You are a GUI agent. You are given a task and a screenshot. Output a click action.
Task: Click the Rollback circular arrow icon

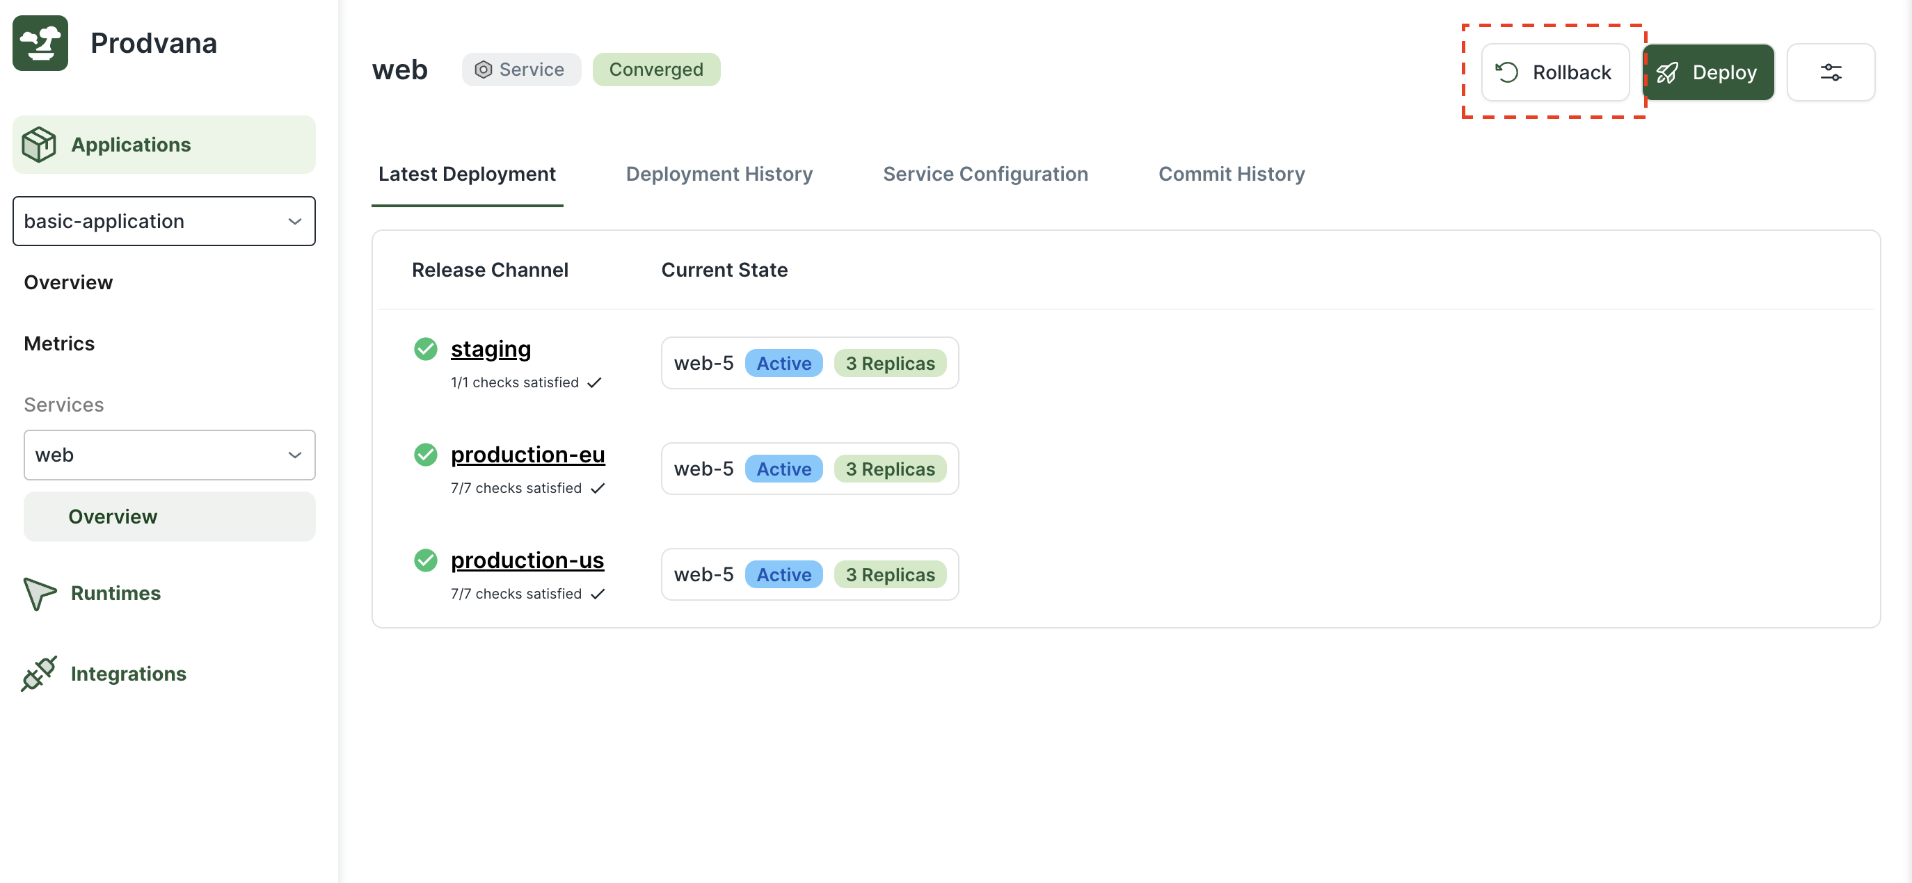click(x=1507, y=73)
